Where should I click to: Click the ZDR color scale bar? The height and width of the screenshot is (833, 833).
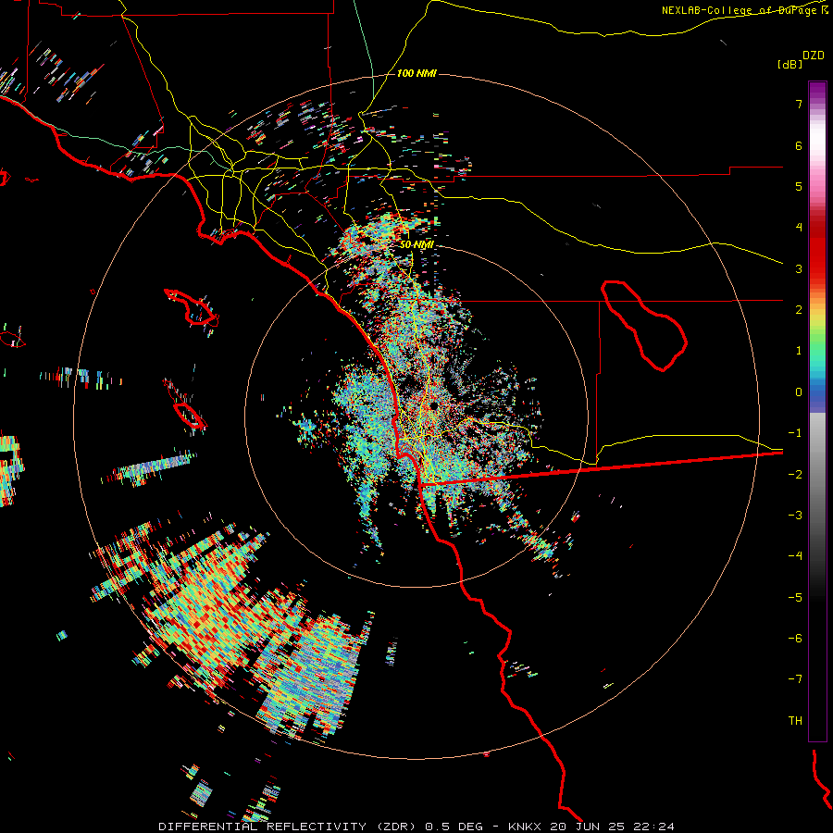[817, 411]
